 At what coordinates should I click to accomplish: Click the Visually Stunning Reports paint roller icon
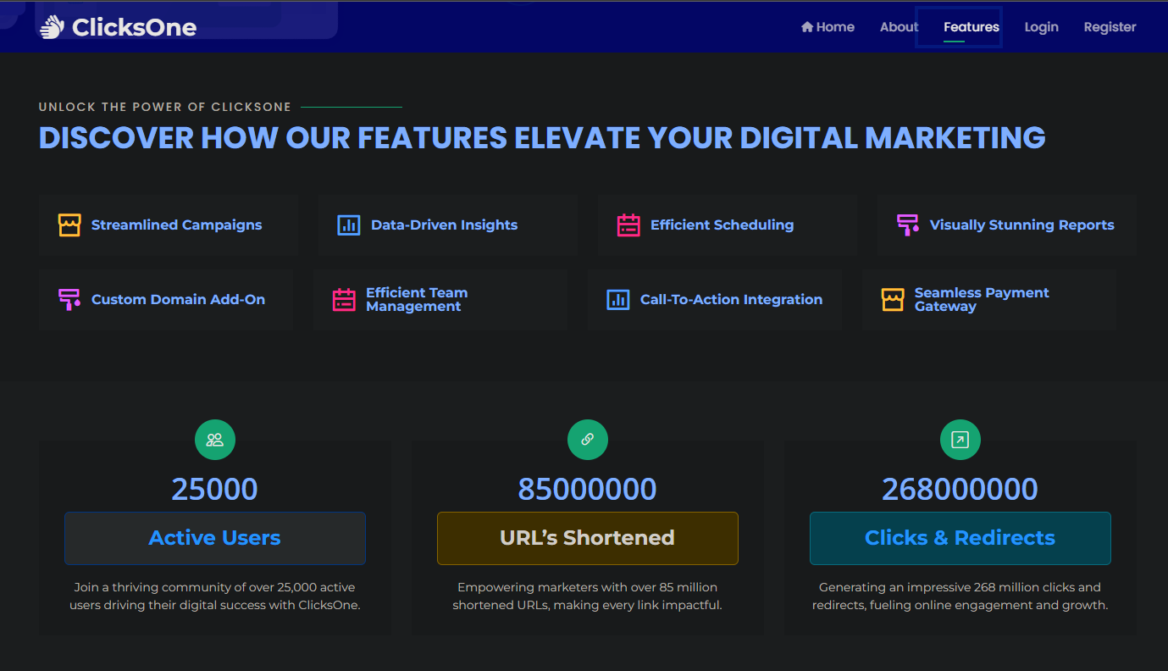908,225
